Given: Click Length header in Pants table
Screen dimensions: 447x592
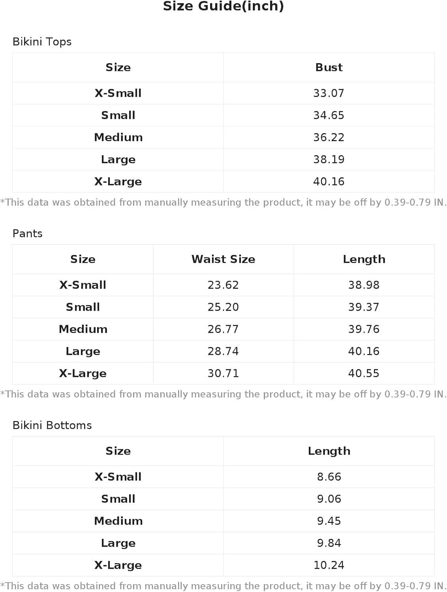Looking at the screenshot, I should pos(364,259).
